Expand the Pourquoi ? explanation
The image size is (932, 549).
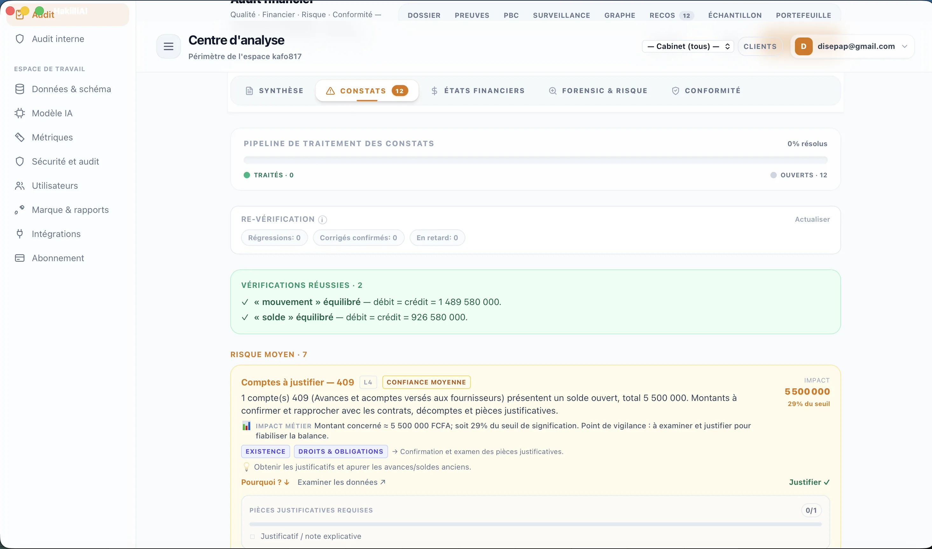[265, 482]
